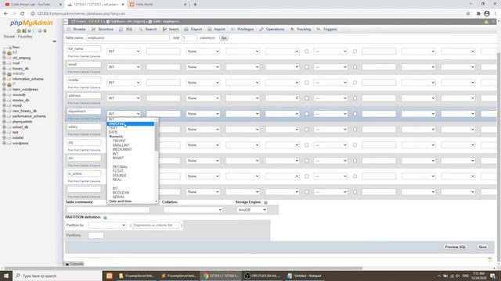
Task: Open the SQL tab
Action: pyautogui.click(x=126, y=30)
